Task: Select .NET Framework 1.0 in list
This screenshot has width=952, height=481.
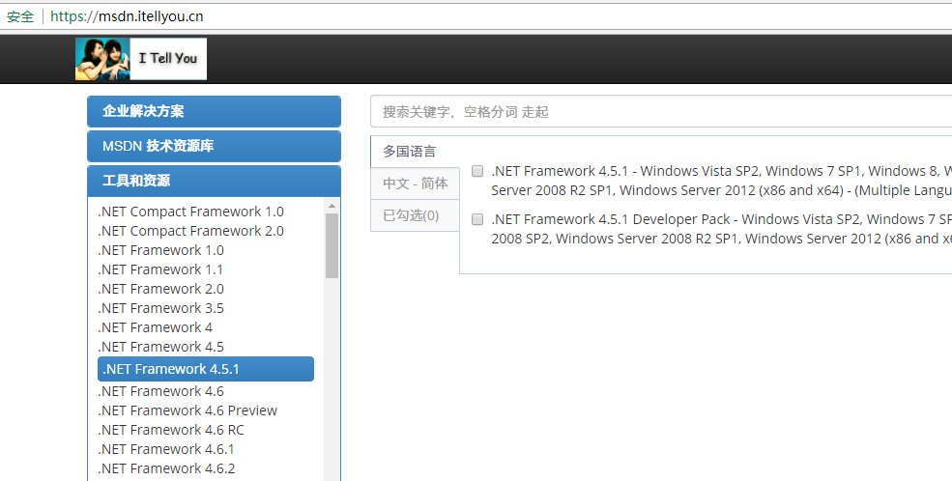Action: tap(160, 250)
